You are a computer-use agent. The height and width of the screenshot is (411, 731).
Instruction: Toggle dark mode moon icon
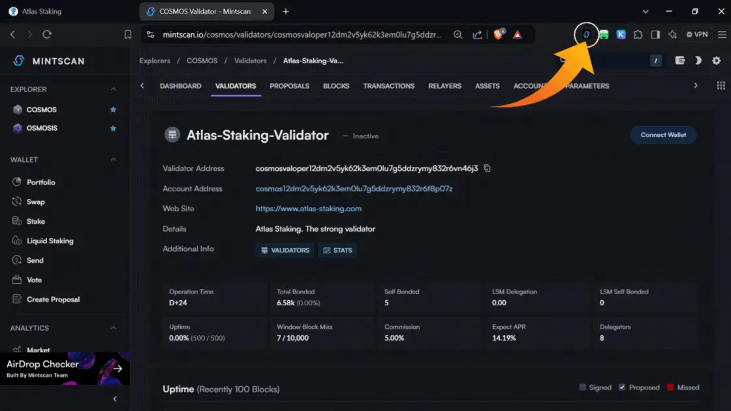pyautogui.click(x=698, y=61)
